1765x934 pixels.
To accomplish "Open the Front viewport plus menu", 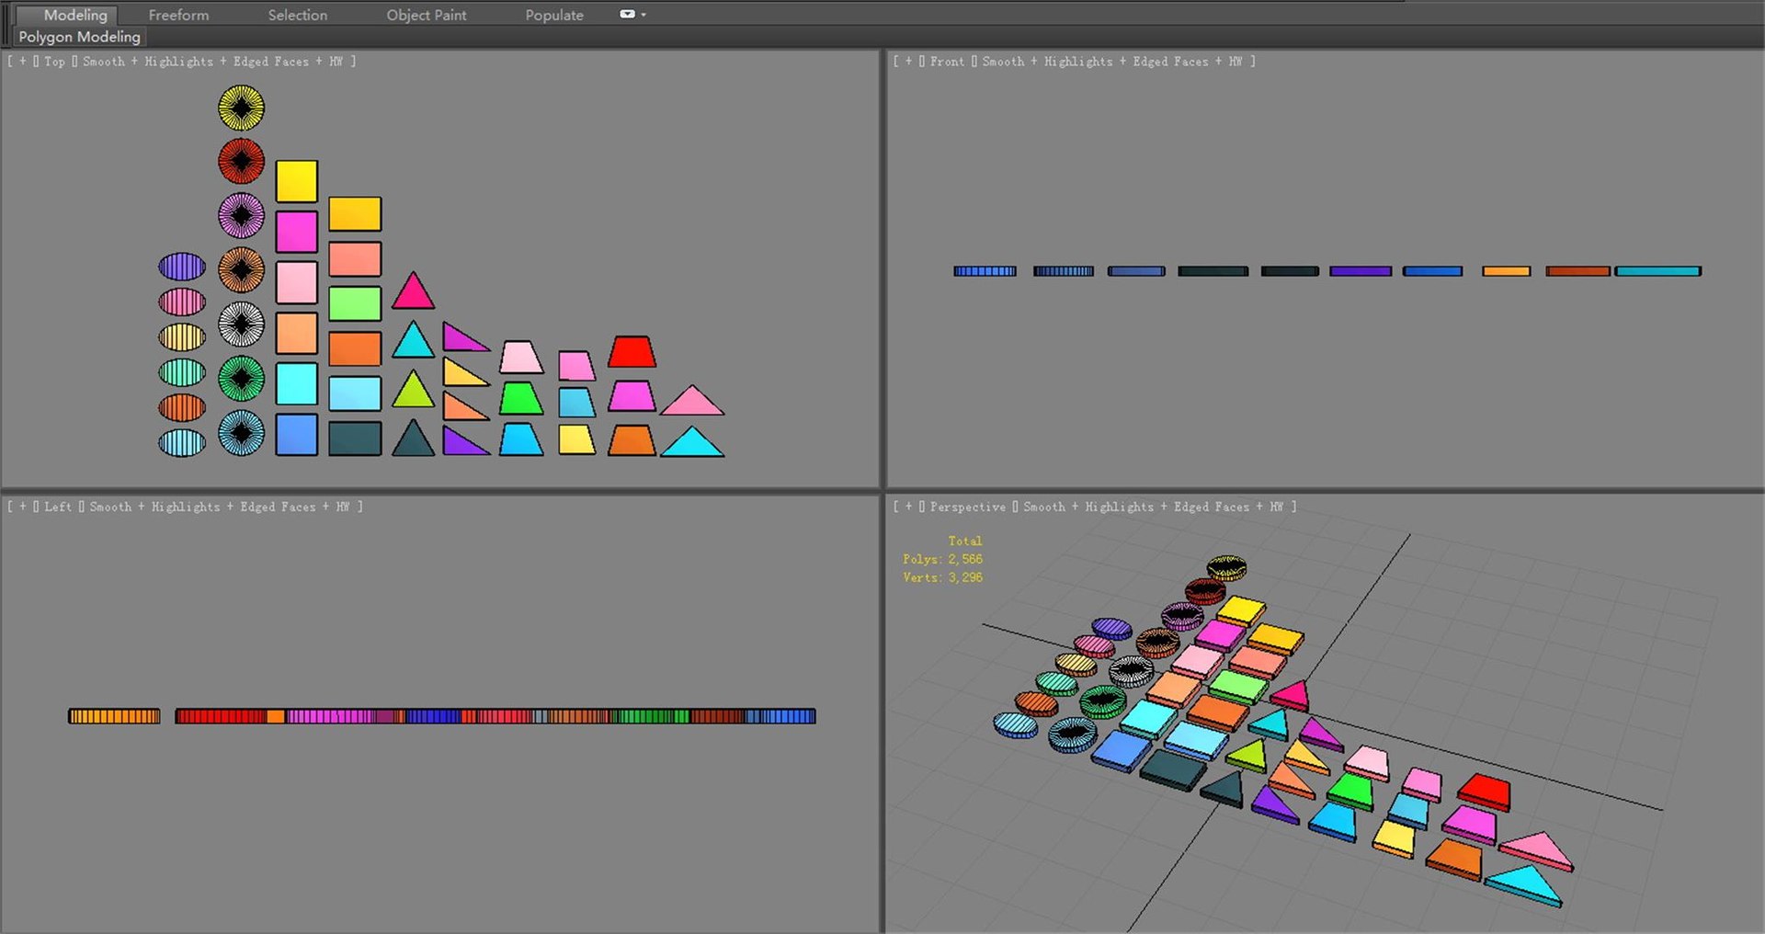I will click(909, 62).
